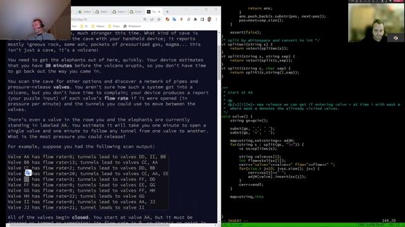Click the 'start at AA' comment in editor
The image size is (405, 227).
click(240, 93)
